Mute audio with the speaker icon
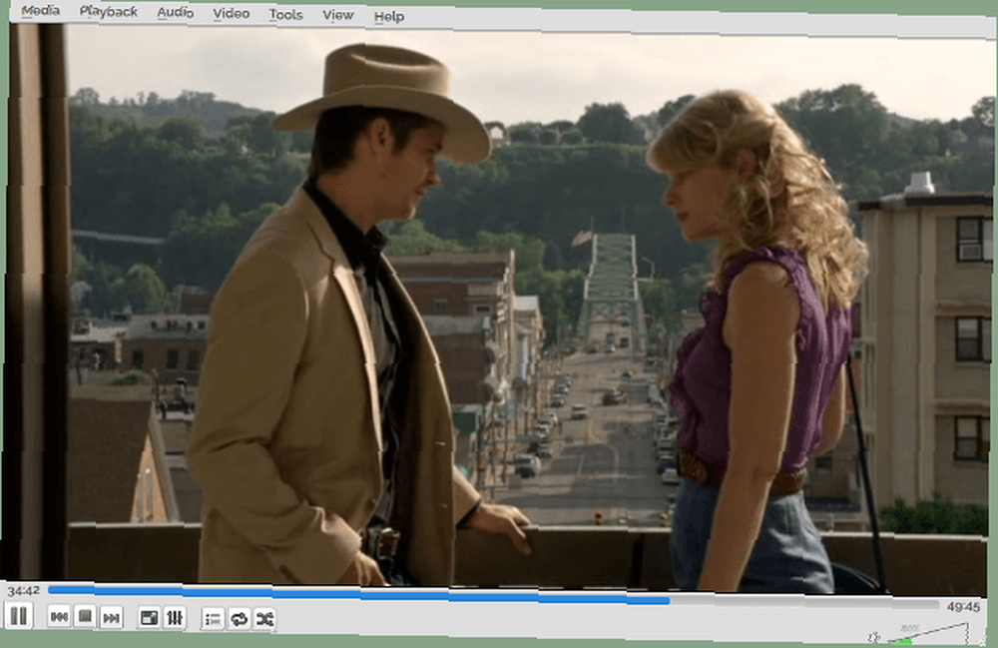Viewport: 998px width, 648px height. [x=874, y=637]
